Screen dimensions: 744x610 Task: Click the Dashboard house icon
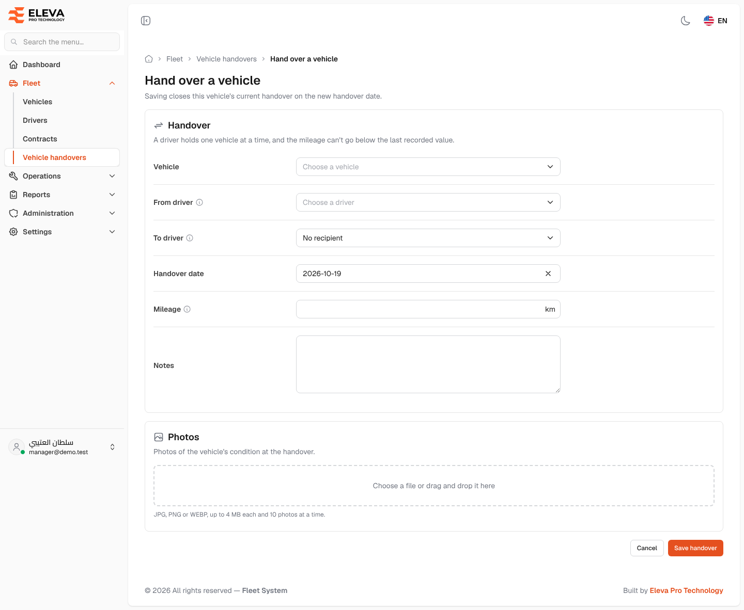tap(13, 65)
